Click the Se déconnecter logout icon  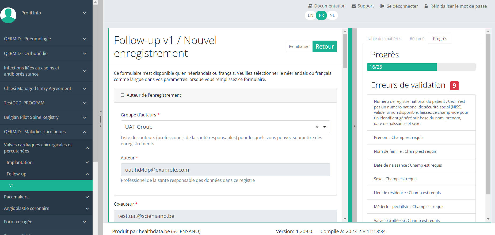click(x=382, y=6)
